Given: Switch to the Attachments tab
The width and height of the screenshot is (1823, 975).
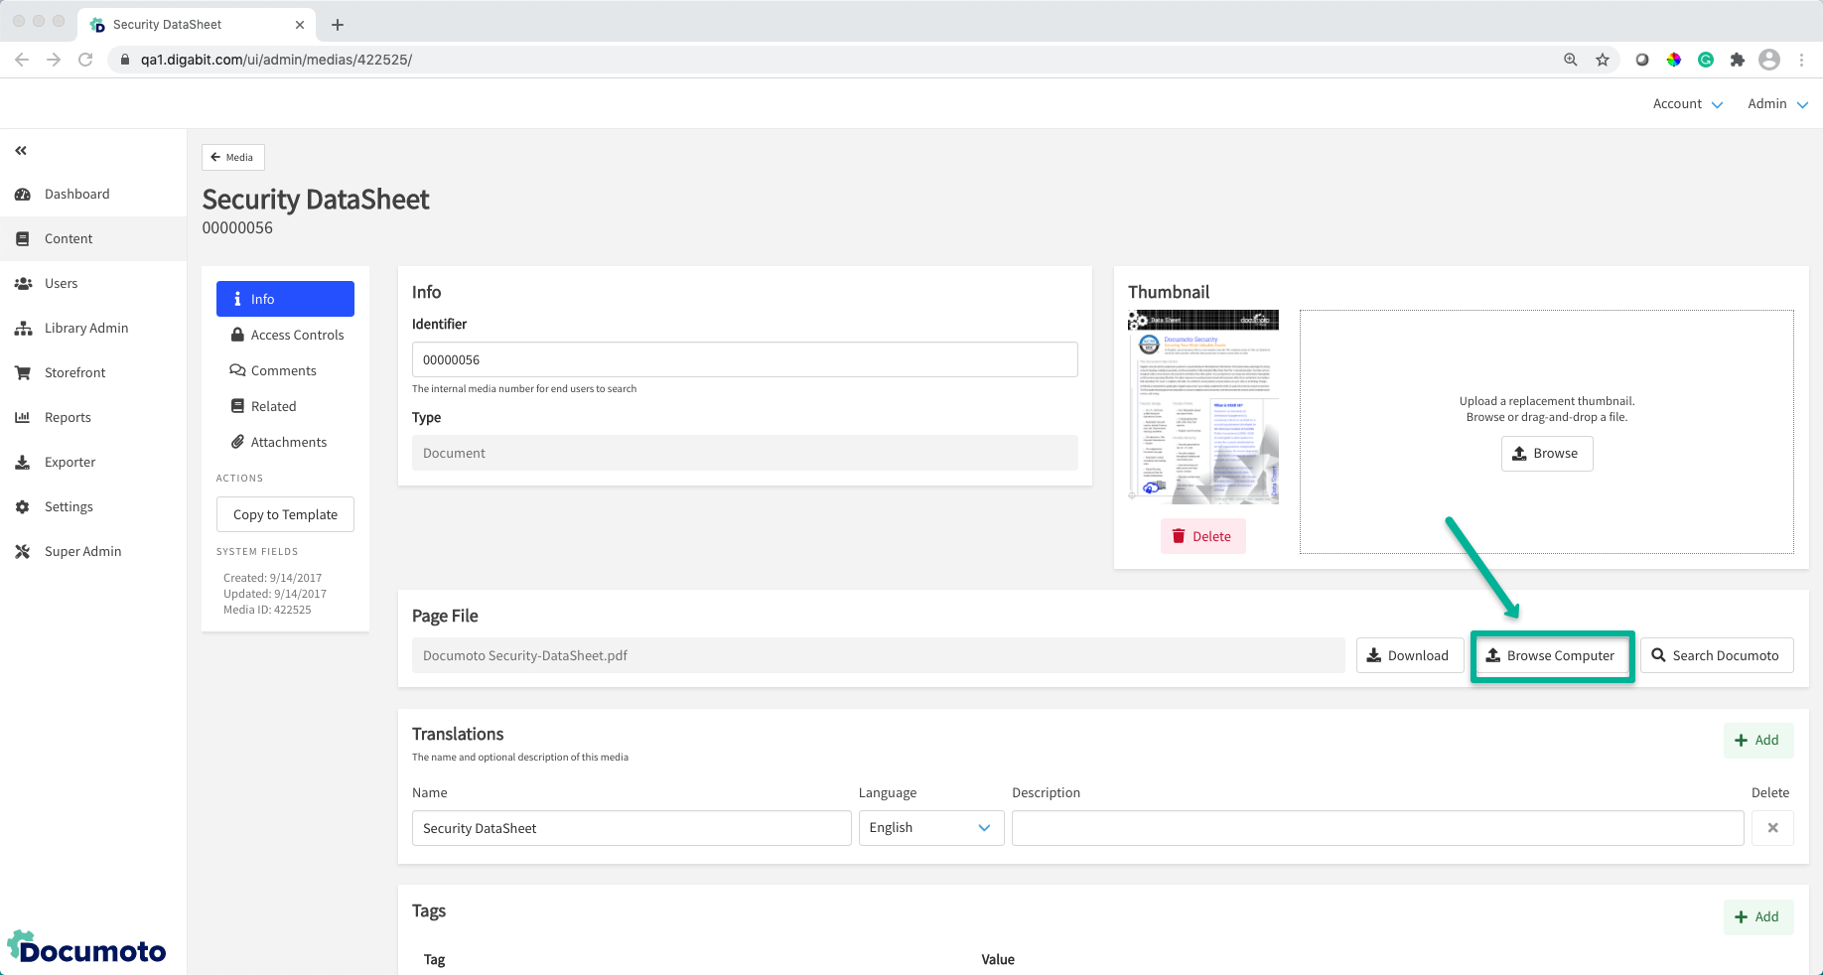Looking at the screenshot, I should pos(288,443).
